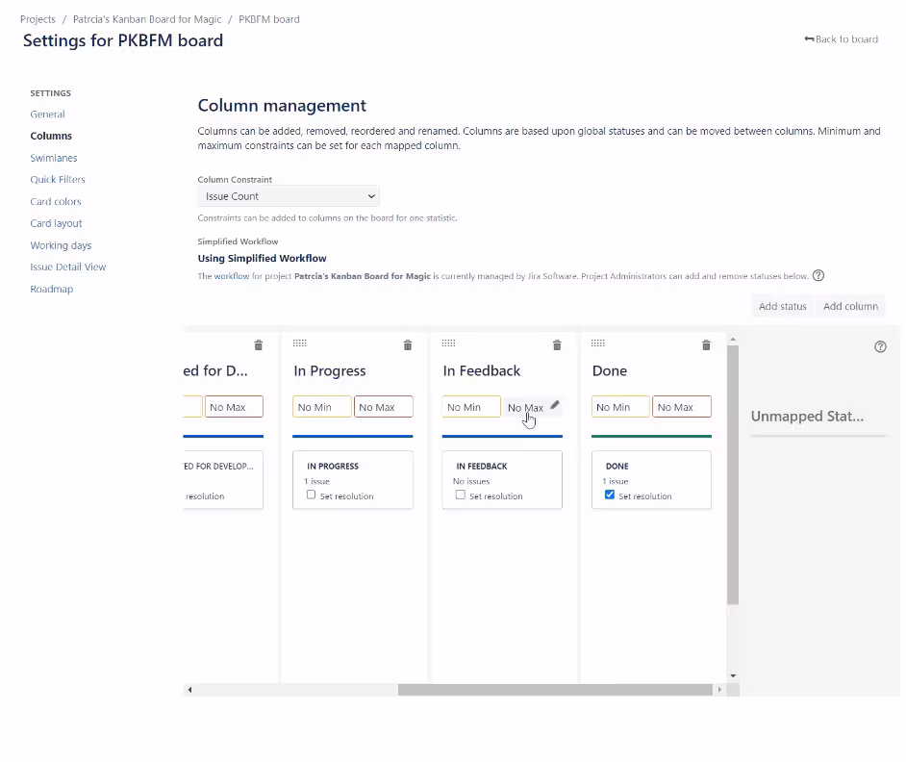The image size is (906, 762).
Task: Click the drag handle of In Progress column
Action: click(x=299, y=343)
